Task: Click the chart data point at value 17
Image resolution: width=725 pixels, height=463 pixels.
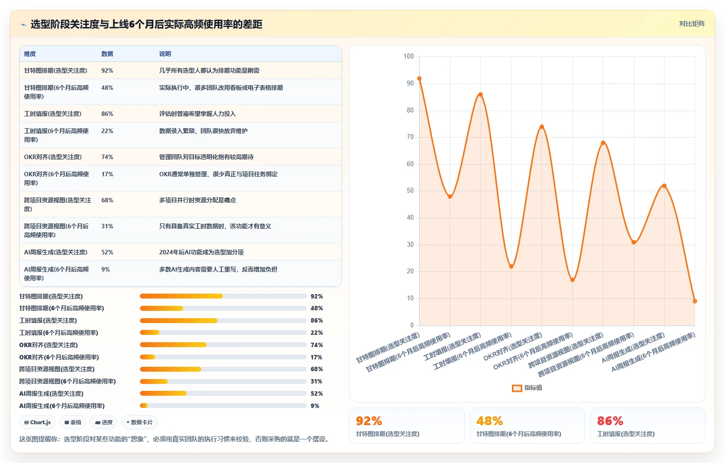Action: (572, 280)
